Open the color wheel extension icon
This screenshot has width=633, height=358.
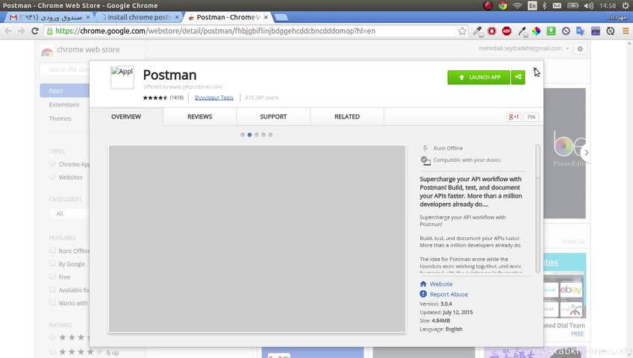536,31
